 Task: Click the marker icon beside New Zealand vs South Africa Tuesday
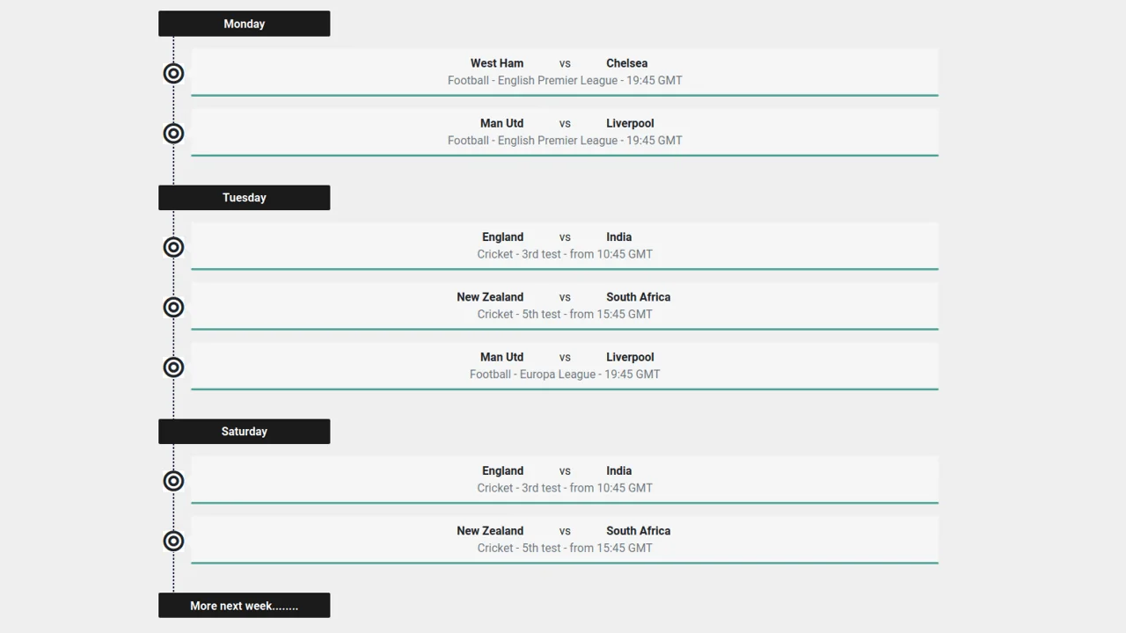[x=173, y=307]
